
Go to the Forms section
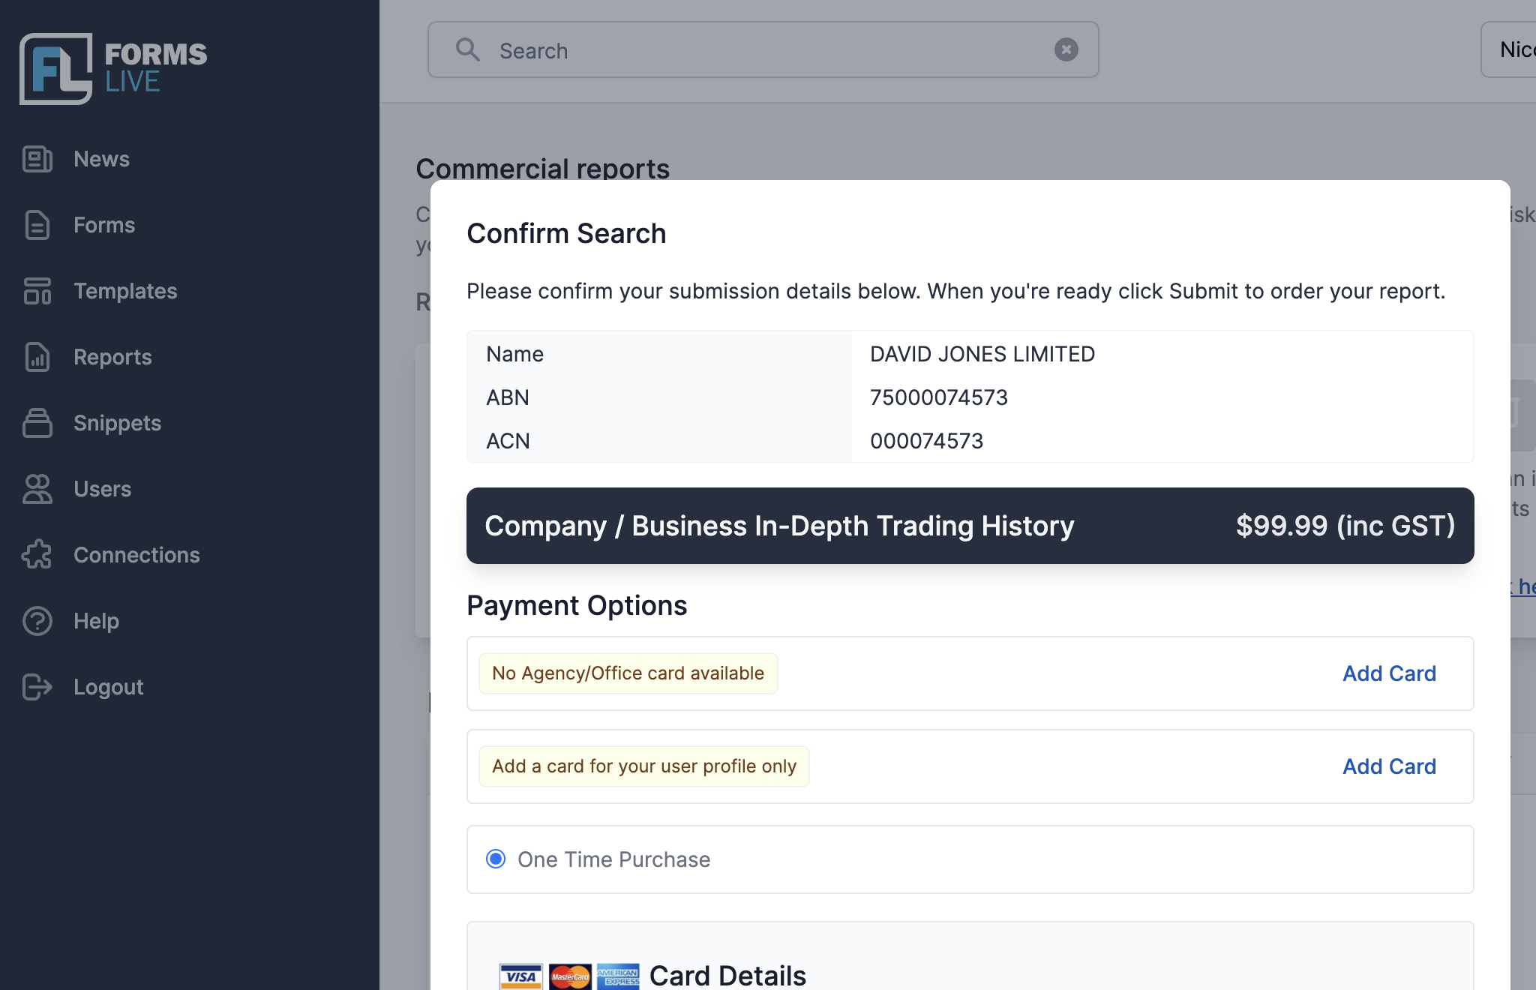click(x=104, y=225)
